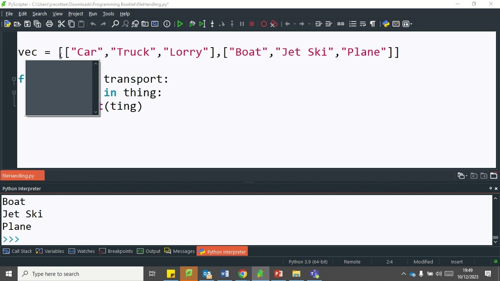Click the Paste clipboard icon
The height and width of the screenshot is (281, 500).
click(81, 24)
